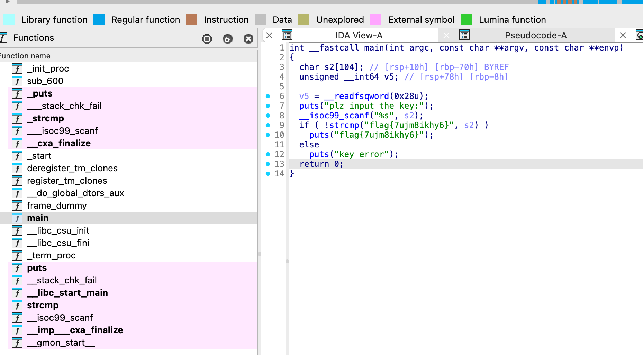Toggle breakpoint dot on line 9
The image size is (643, 355).
point(268,125)
